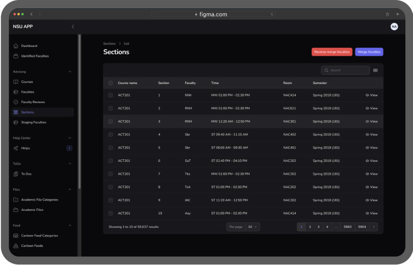This screenshot has width=413, height=265.
Task: Open the column toggle icon beside search
Action: [375, 70]
